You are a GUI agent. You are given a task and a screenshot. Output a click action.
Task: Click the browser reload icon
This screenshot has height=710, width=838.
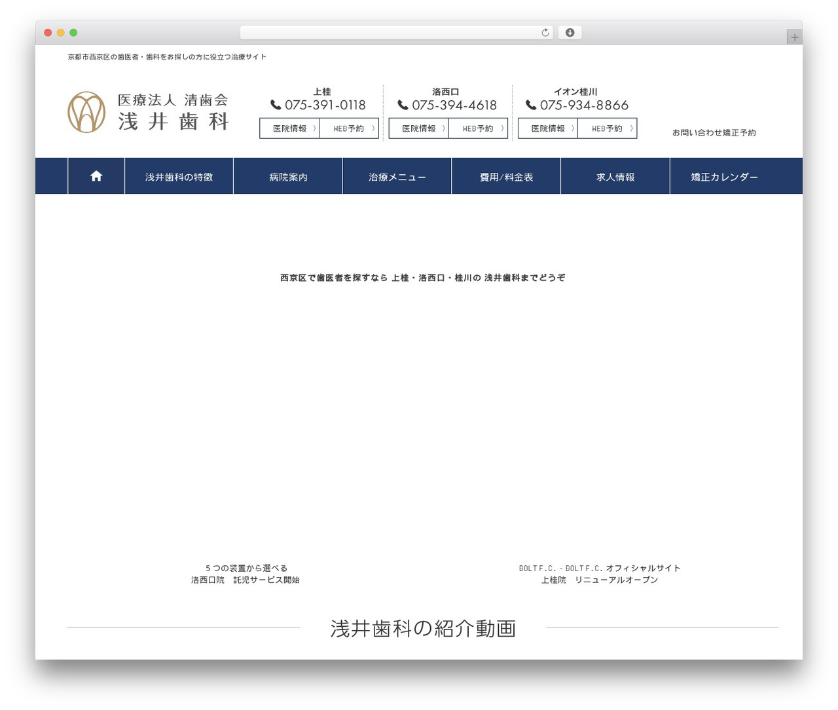545,33
